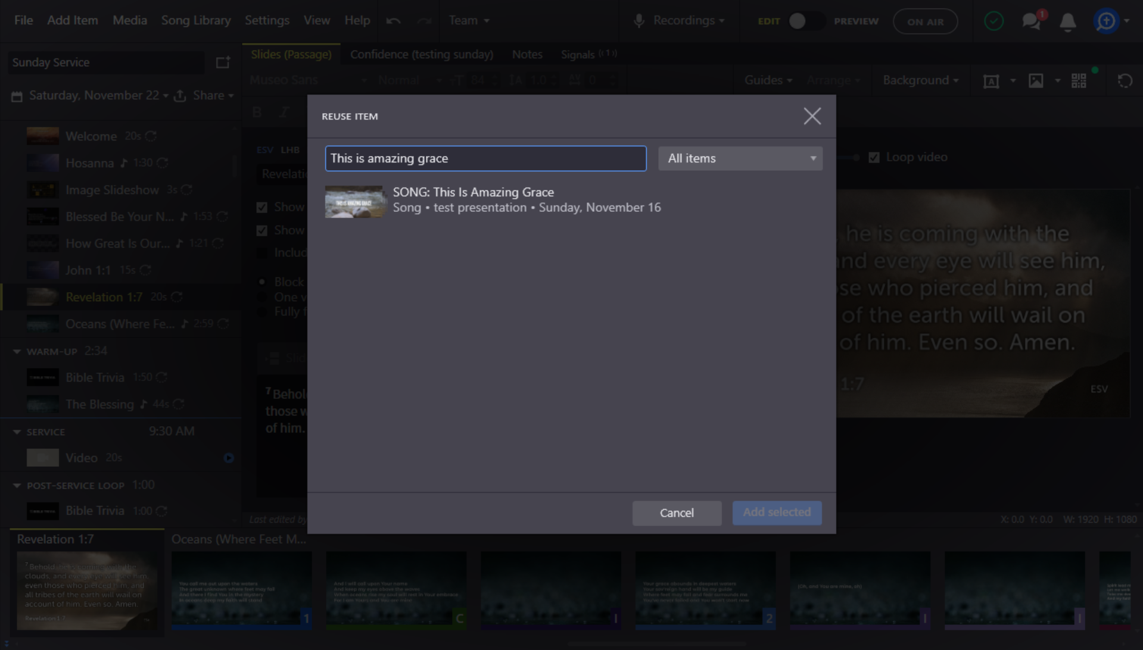Image resolution: width=1143 pixels, height=650 pixels.
Task: Open the Recordings dropdown
Action: coord(689,21)
